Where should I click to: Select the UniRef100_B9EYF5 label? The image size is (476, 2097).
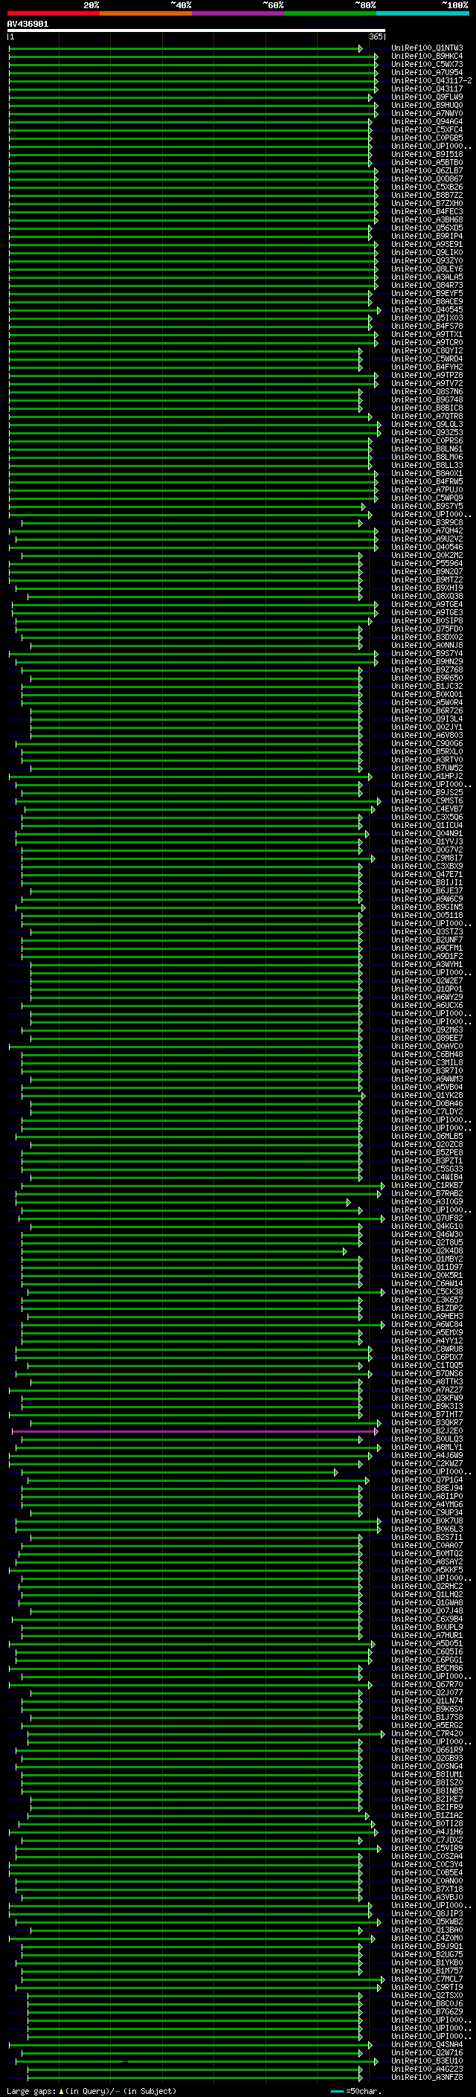click(x=427, y=293)
